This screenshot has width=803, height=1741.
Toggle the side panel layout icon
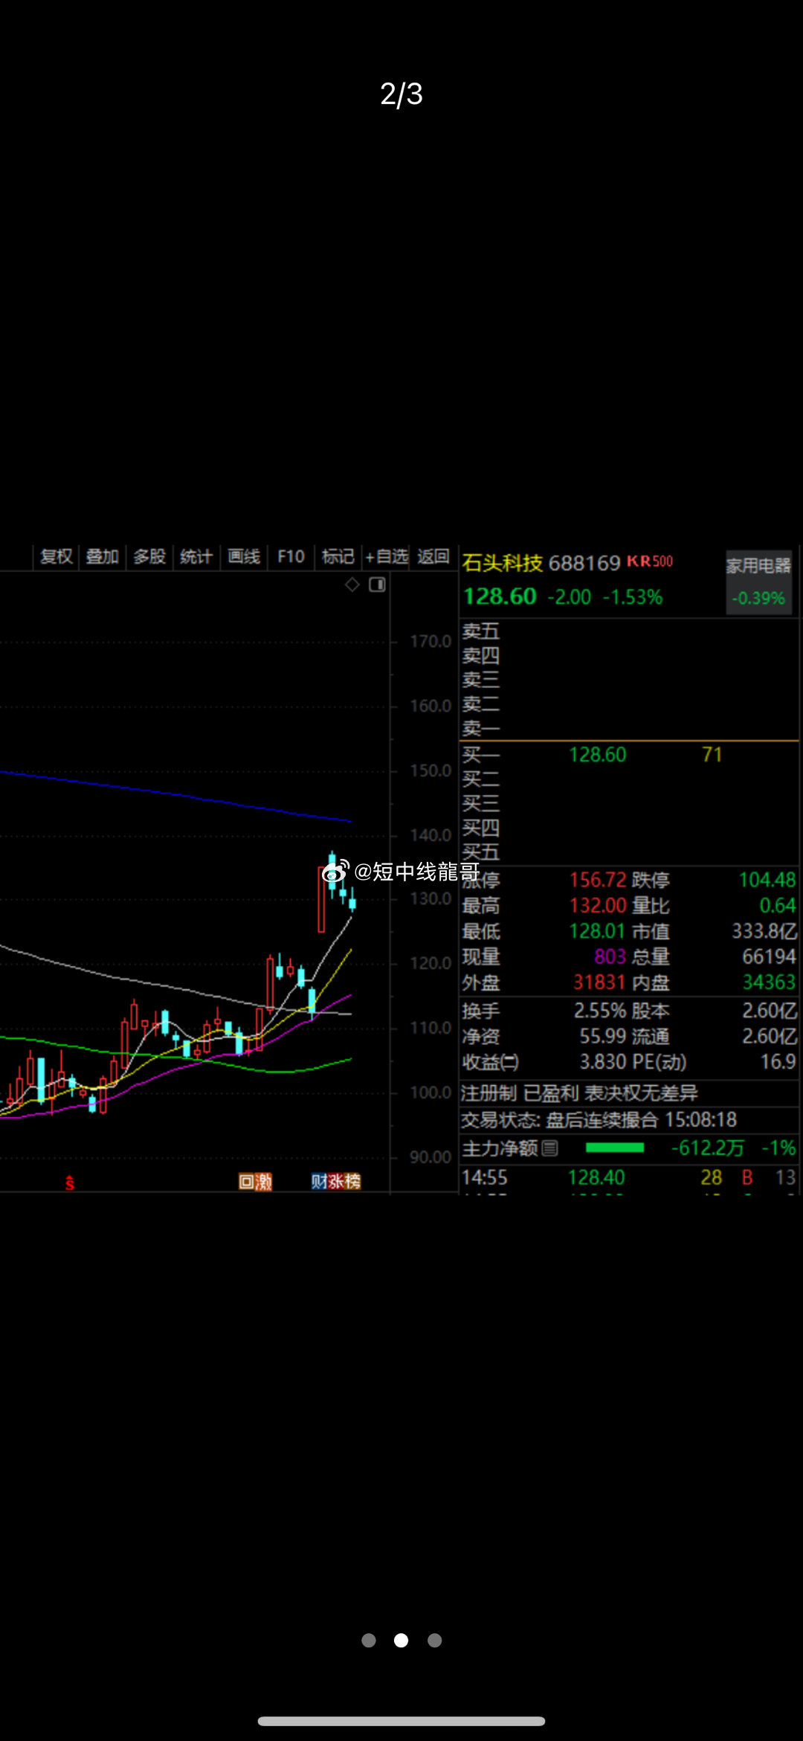pyautogui.click(x=377, y=585)
